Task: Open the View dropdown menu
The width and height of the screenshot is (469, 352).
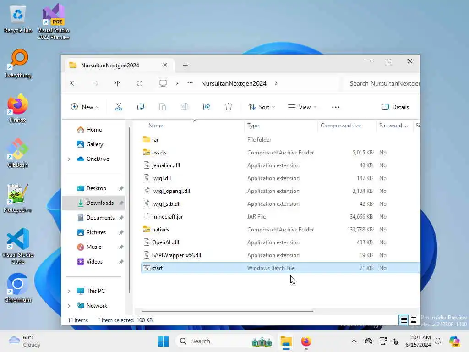Action: (302, 107)
